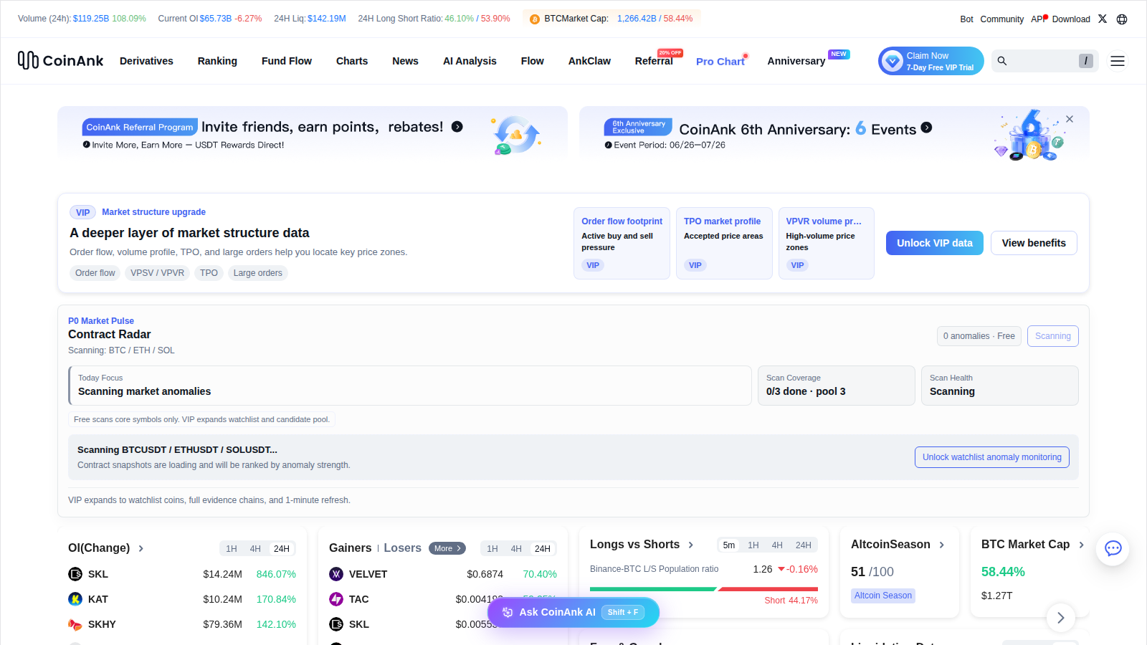Expand OI(Change) chevron

tap(141, 548)
